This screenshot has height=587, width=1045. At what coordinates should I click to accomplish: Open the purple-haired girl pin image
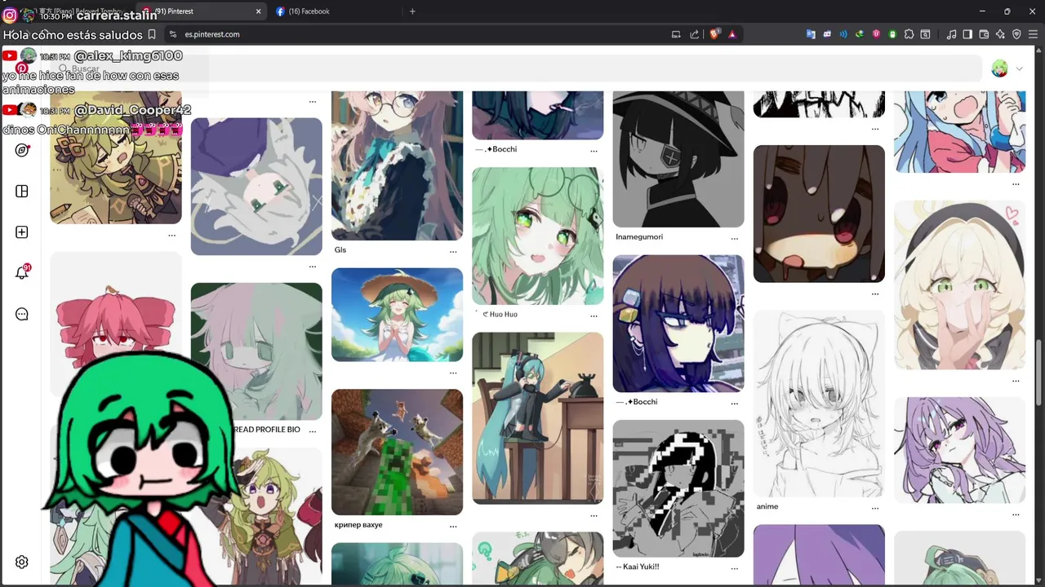click(x=959, y=450)
